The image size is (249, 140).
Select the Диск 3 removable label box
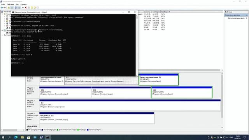[x=32, y=118]
